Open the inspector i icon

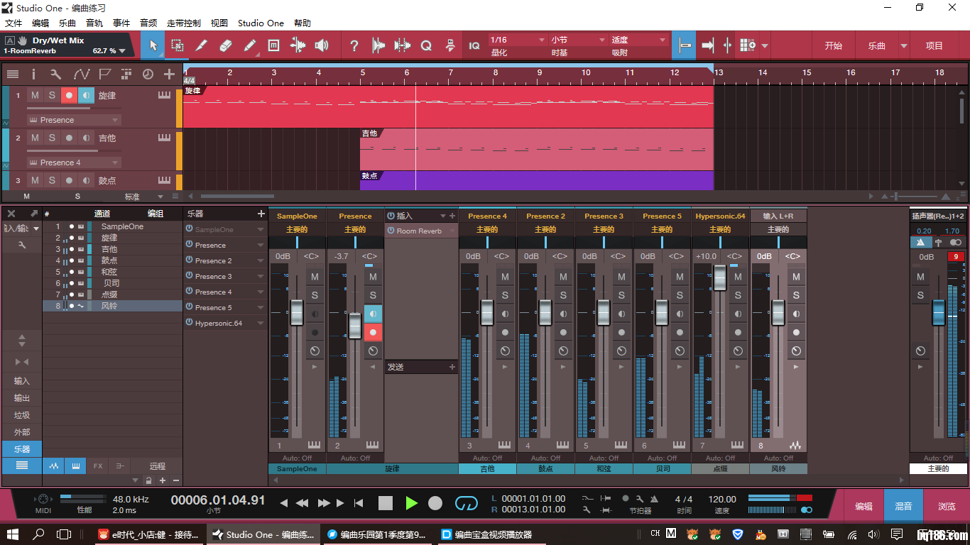(x=33, y=74)
